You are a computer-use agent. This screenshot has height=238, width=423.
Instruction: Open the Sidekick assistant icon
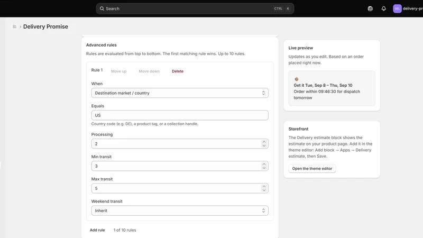(370, 8)
